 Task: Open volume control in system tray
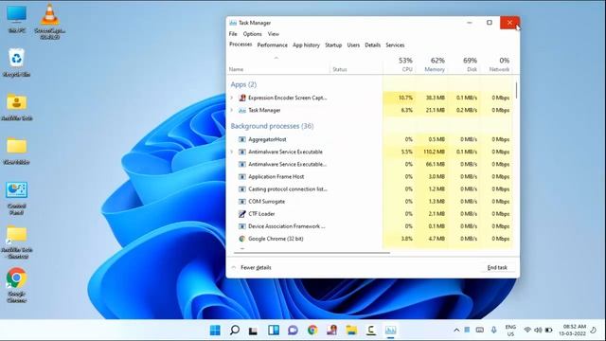tap(538, 330)
